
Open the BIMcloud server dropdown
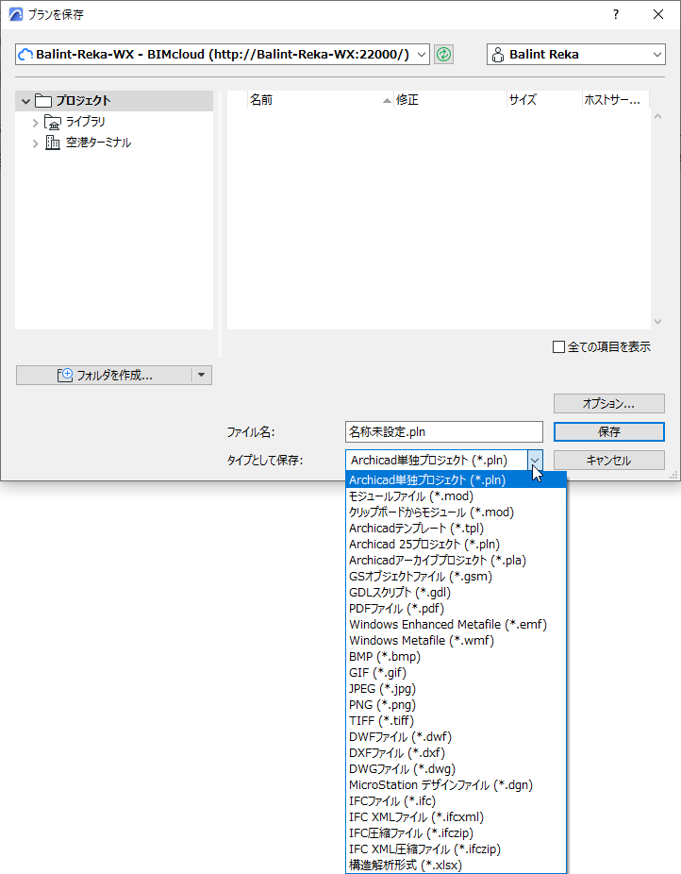422,55
